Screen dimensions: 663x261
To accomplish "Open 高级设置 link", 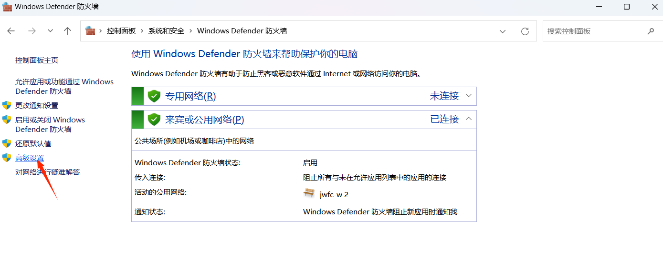I will (30, 158).
